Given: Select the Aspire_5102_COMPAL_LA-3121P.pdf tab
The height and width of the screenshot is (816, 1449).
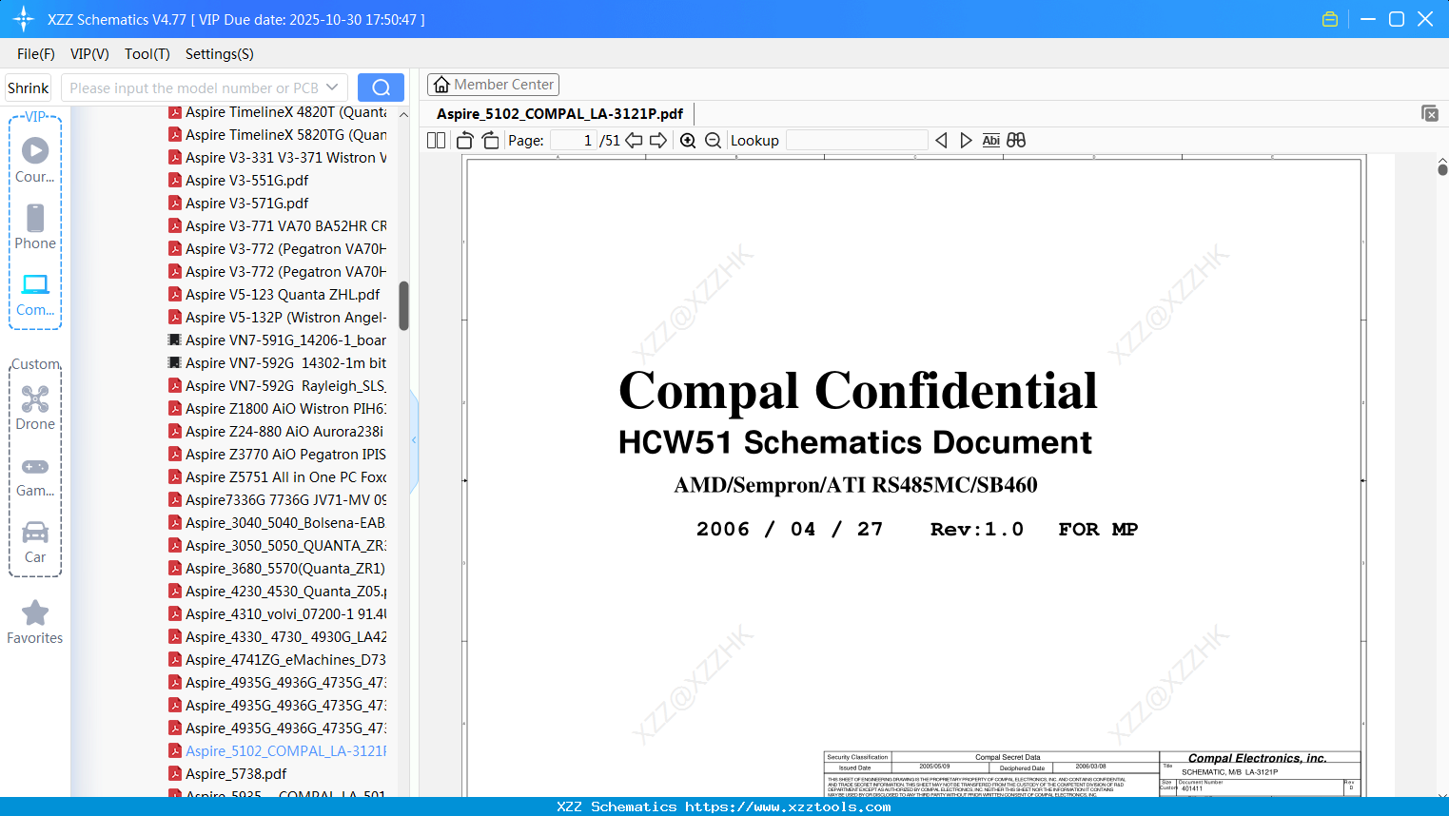Looking at the screenshot, I should (x=559, y=114).
